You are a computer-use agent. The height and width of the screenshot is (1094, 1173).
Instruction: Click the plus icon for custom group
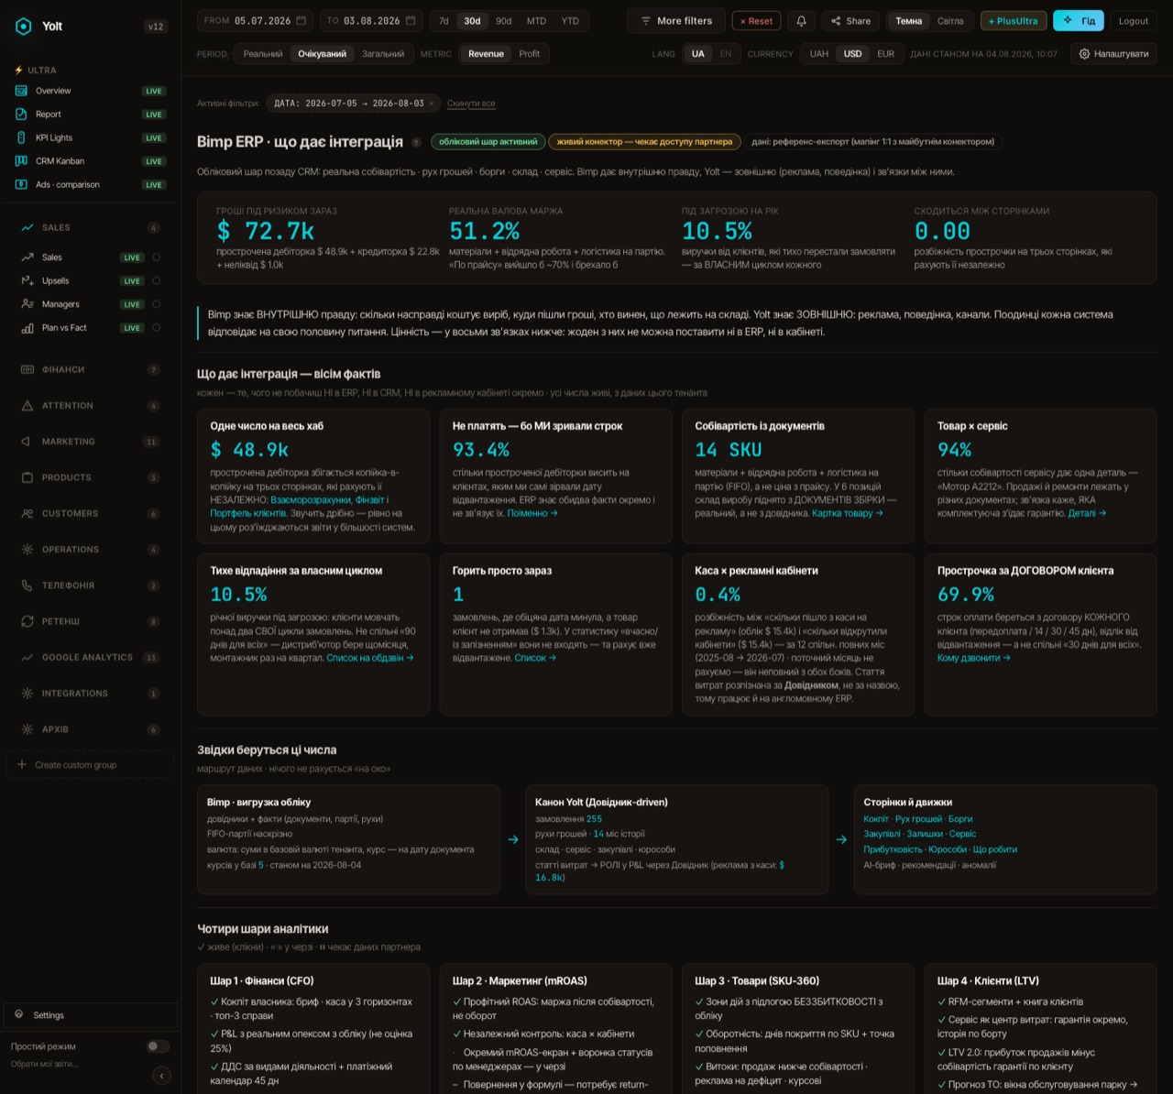tap(22, 764)
